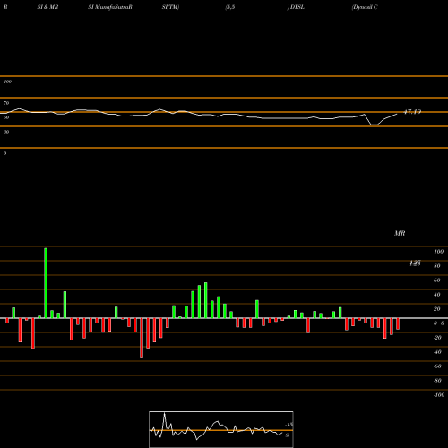Image resolution: width=448 pixels, height=448 pixels.
Task: Click the '(Dynacil C' company name text
Action: coord(365,7)
